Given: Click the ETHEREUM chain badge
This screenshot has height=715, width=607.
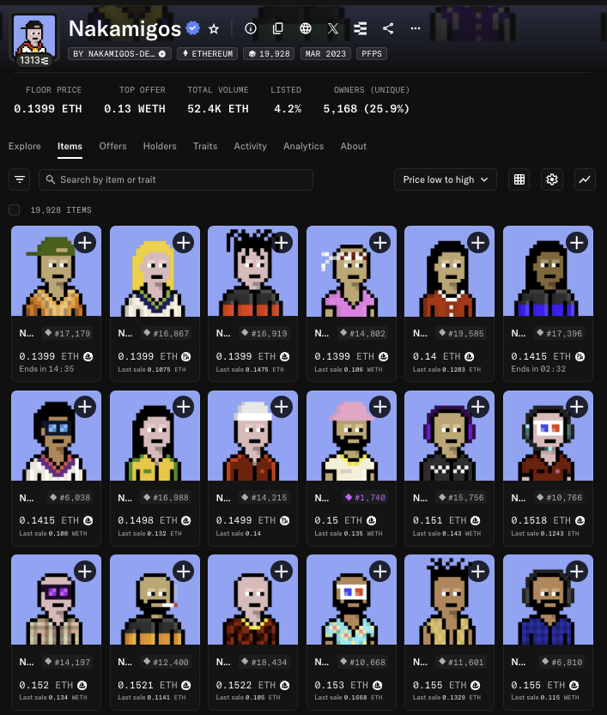Looking at the screenshot, I should click(x=208, y=54).
